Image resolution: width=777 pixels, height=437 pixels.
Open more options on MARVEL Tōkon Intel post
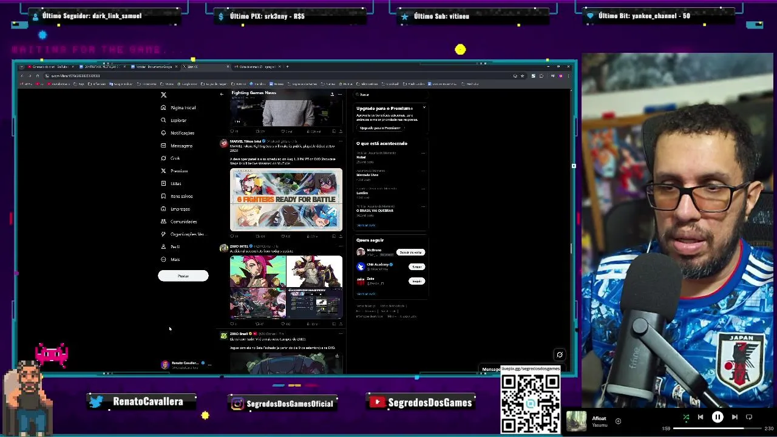click(340, 141)
